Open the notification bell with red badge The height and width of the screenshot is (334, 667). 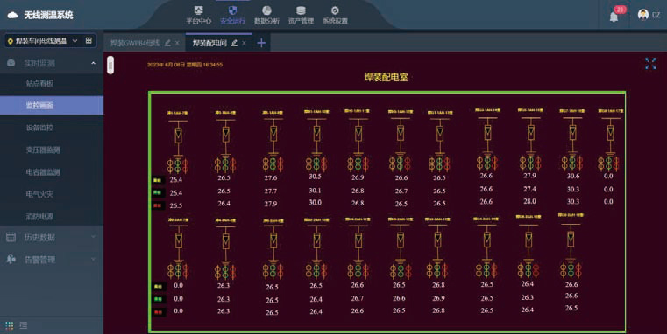(614, 17)
